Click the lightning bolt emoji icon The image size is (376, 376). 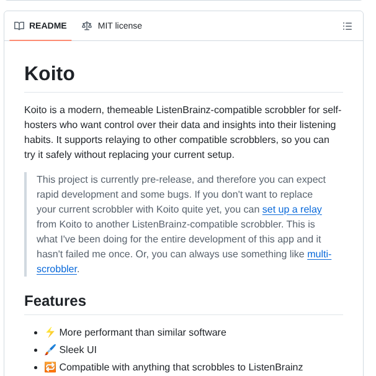50,332
